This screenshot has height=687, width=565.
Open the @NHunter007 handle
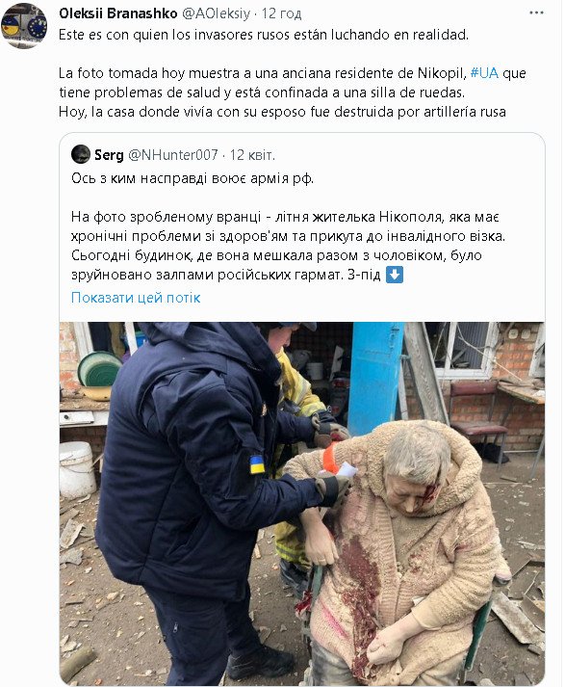(x=173, y=155)
